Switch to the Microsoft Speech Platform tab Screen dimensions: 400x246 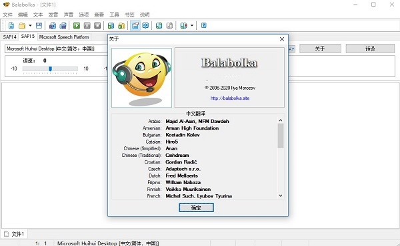coord(64,37)
